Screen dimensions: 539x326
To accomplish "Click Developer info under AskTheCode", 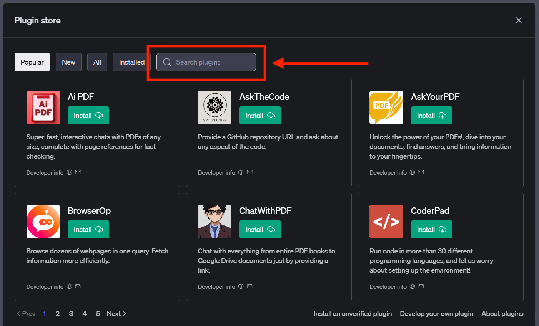I will pos(216,173).
